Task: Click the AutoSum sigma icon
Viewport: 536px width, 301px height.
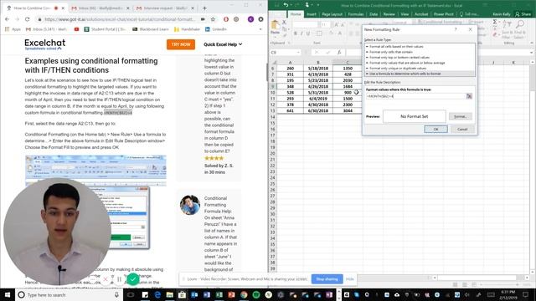Action: click(495, 23)
